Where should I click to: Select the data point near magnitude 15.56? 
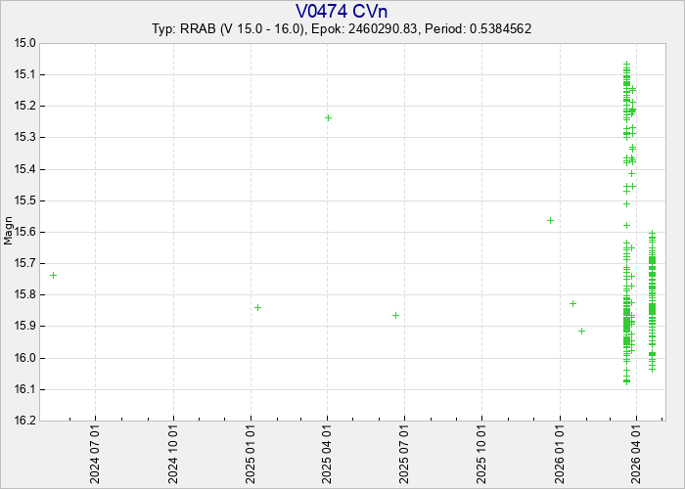(x=550, y=220)
